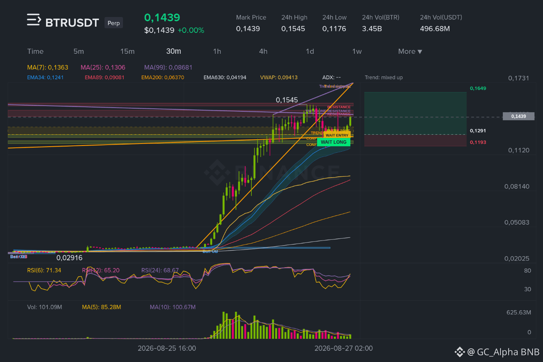Screen dimensions: 543x362
Task: Click the Binance logo beside GC_Alpha BNB
Action: (x=459, y=352)
